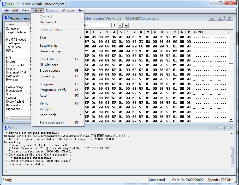Open the File menu

pos(6,10)
